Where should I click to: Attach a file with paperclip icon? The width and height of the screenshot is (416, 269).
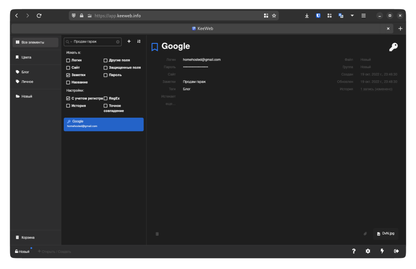tap(365, 233)
